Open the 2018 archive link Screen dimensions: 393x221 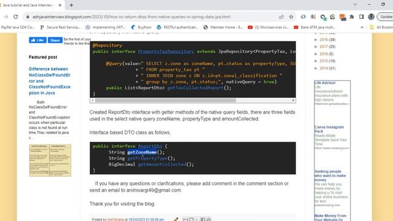point(324,39)
